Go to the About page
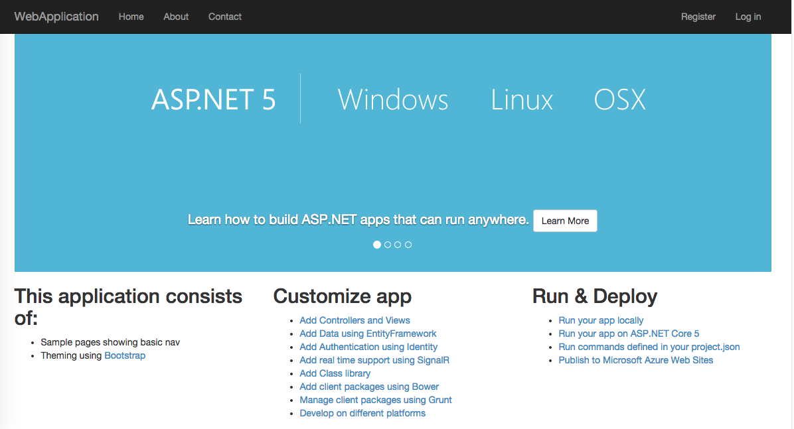Screen dimensions: 794x429 coord(176,17)
